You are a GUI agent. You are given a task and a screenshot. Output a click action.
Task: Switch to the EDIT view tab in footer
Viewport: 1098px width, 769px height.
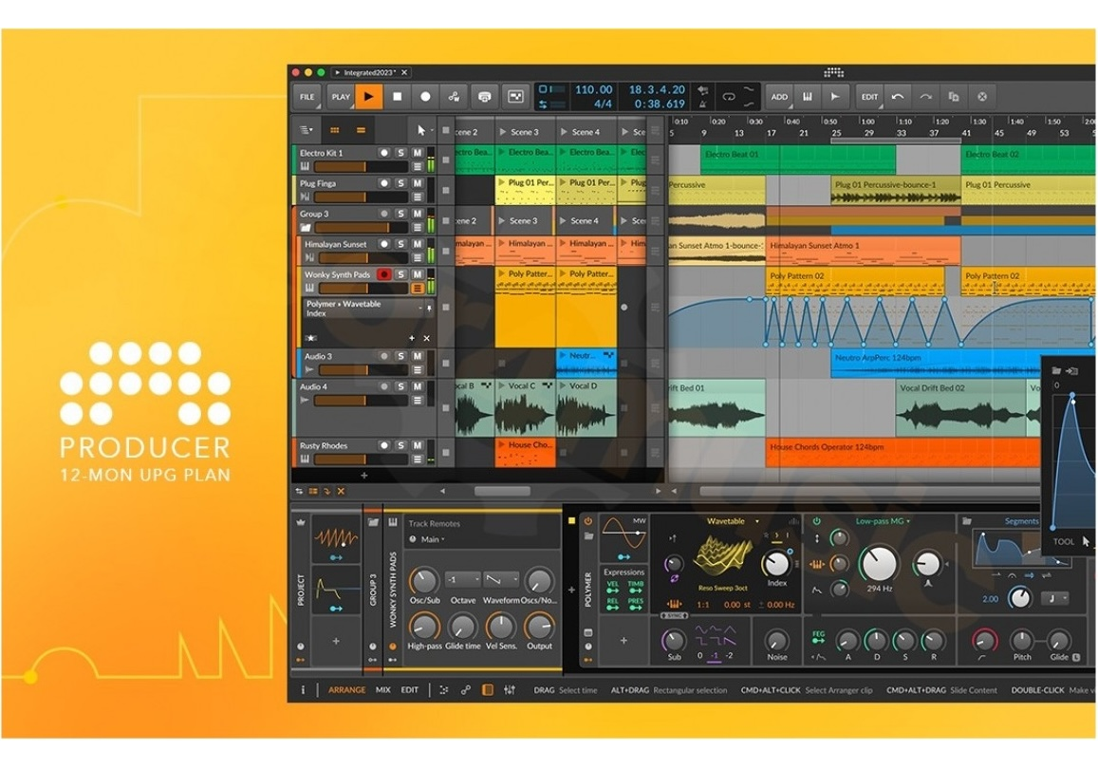click(x=410, y=690)
